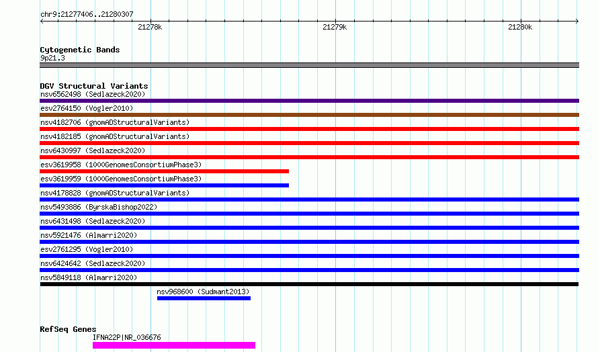
Task: Select the short blue esv3619959 bar
Action: point(165,185)
